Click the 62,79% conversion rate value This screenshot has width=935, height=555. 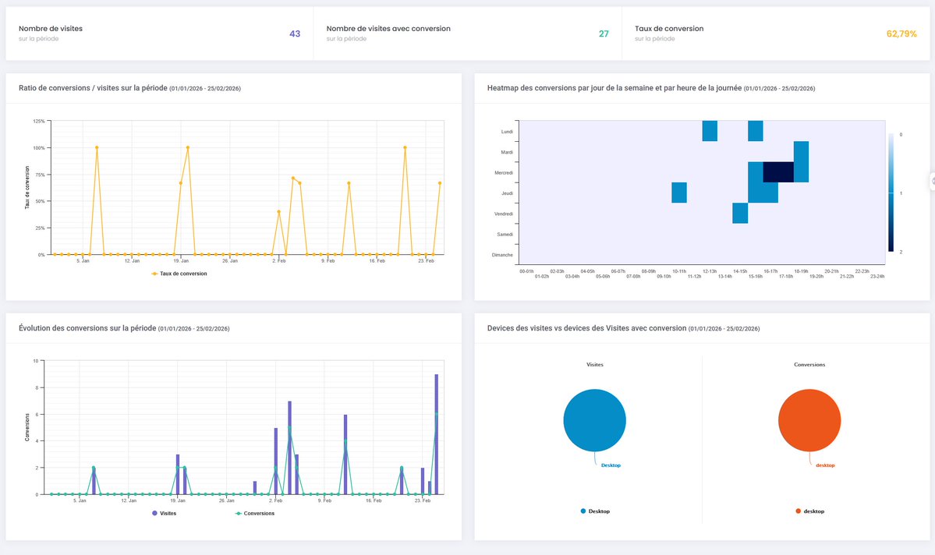[901, 34]
